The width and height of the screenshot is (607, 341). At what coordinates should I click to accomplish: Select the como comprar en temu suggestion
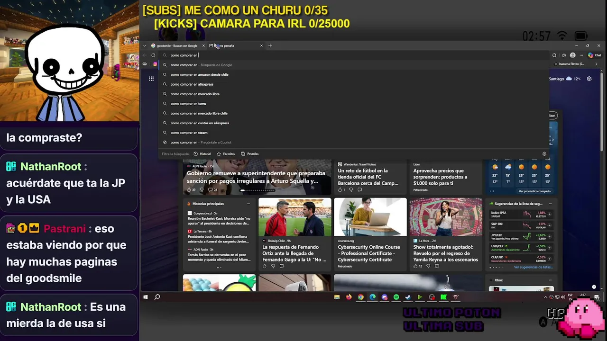(x=354, y=104)
